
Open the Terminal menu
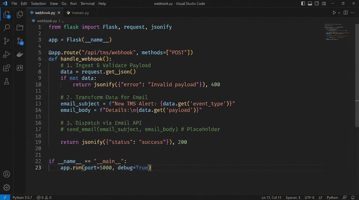[x=87, y=4]
